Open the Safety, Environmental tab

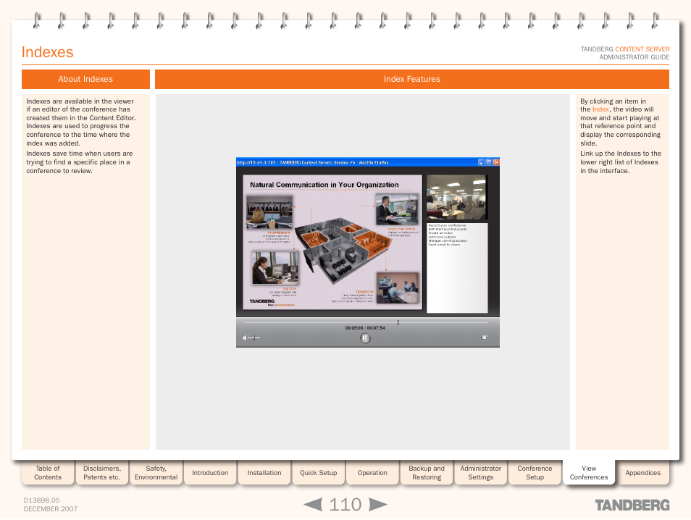point(156,472)
